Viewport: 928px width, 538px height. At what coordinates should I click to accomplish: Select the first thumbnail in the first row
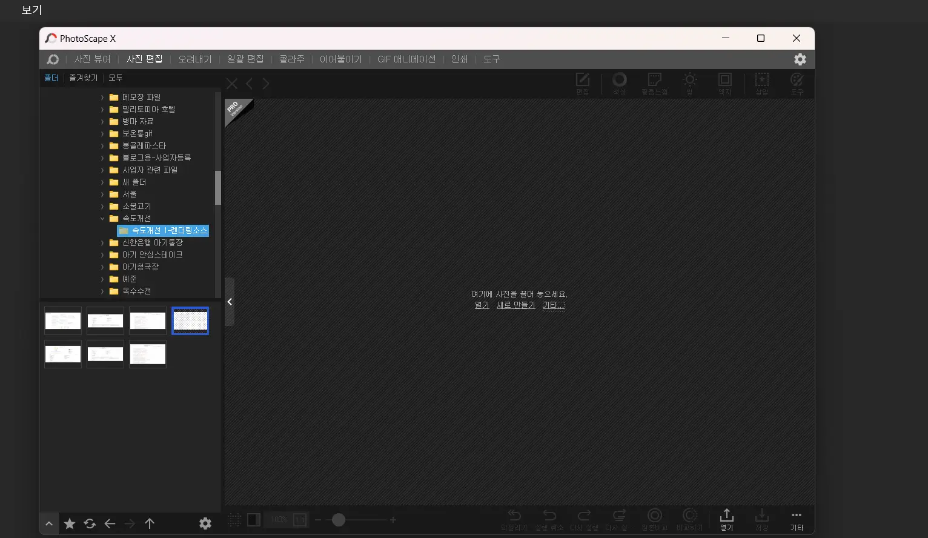click(63, 320)
